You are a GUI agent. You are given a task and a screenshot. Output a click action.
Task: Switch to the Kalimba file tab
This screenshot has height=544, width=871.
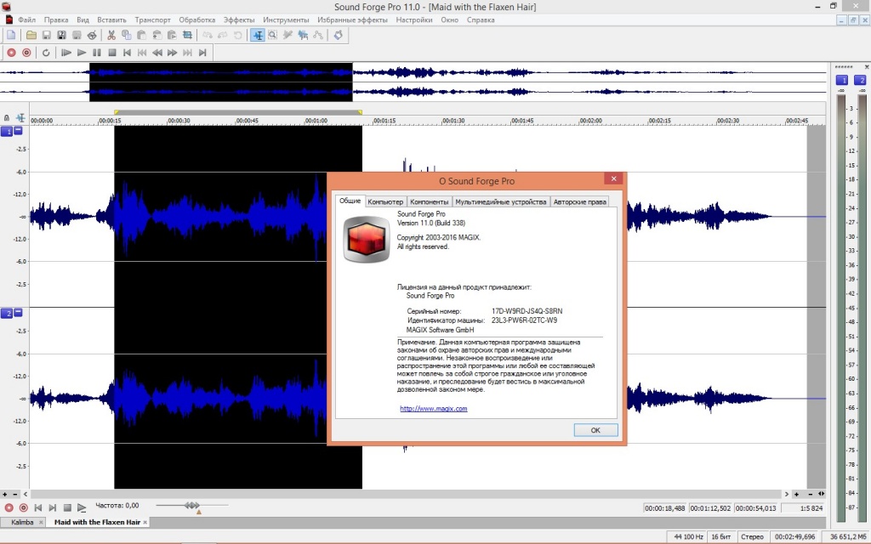(22, 523)
